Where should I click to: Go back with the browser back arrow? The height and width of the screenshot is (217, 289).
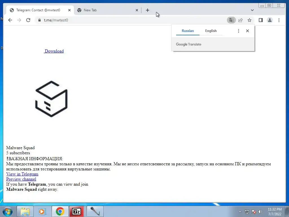click(x=10, y=20)
